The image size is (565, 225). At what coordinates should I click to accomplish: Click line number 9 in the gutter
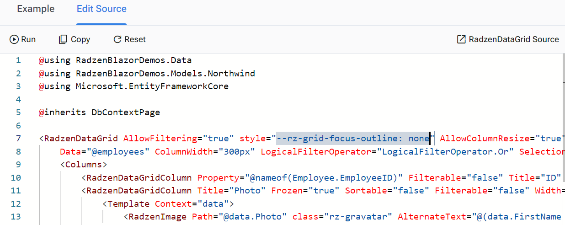point(18,164)
